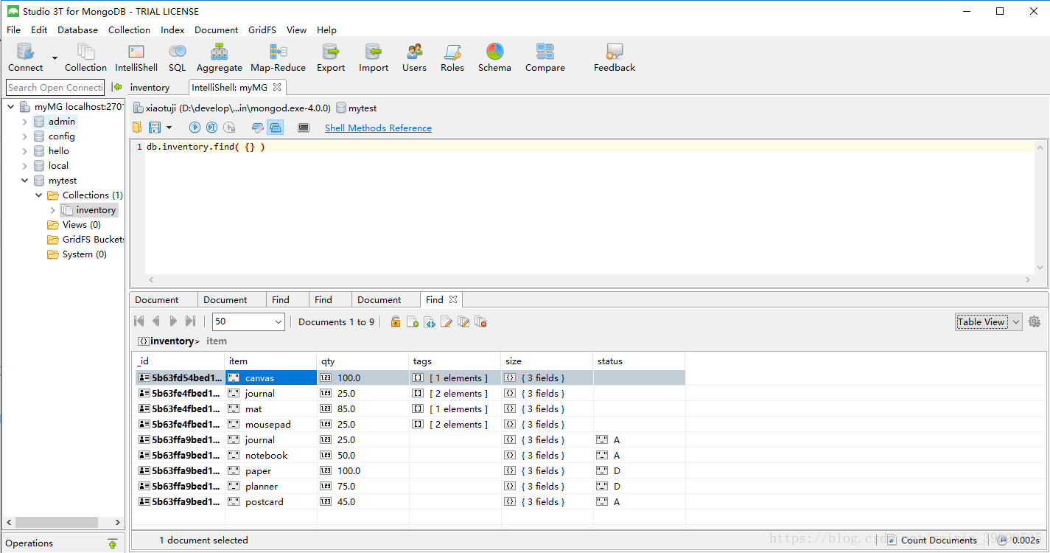Toggle the highlighted auto-completion button
The image size is (1050, 553).
coord(275,128)
